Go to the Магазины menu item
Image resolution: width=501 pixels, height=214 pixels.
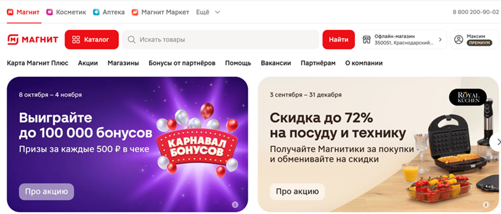click(123, 63)
